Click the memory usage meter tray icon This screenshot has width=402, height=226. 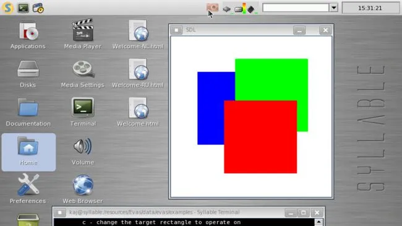(x=241, y=9)
